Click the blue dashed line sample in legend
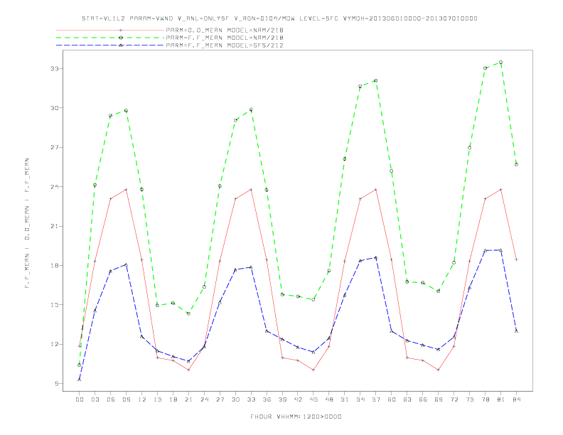The width and height of the screenshot is (563, 435). tap(110, 45)
